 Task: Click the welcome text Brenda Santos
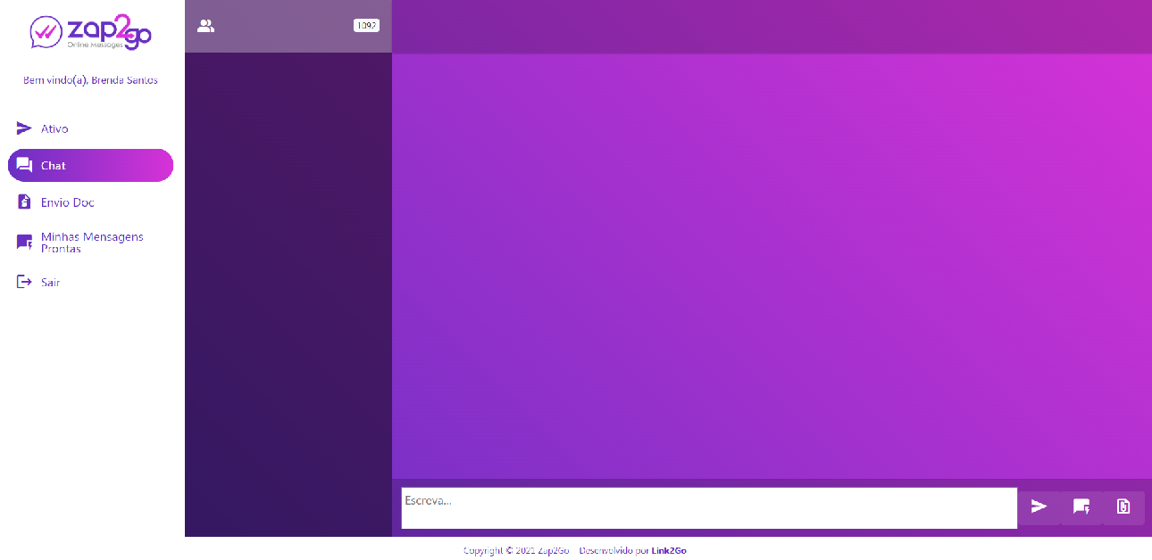[x=90, y=80]
